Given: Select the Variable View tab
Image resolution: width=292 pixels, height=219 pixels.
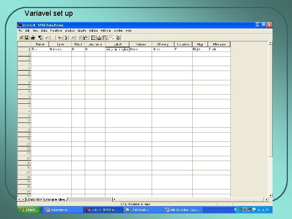Looking at the screenshot, I should click(55, 200).
